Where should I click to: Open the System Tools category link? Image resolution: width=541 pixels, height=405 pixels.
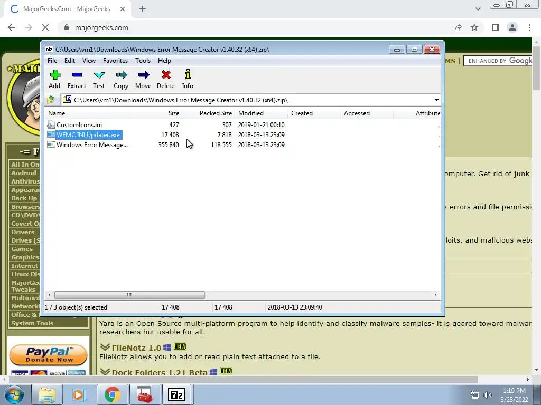click(32, 323)
